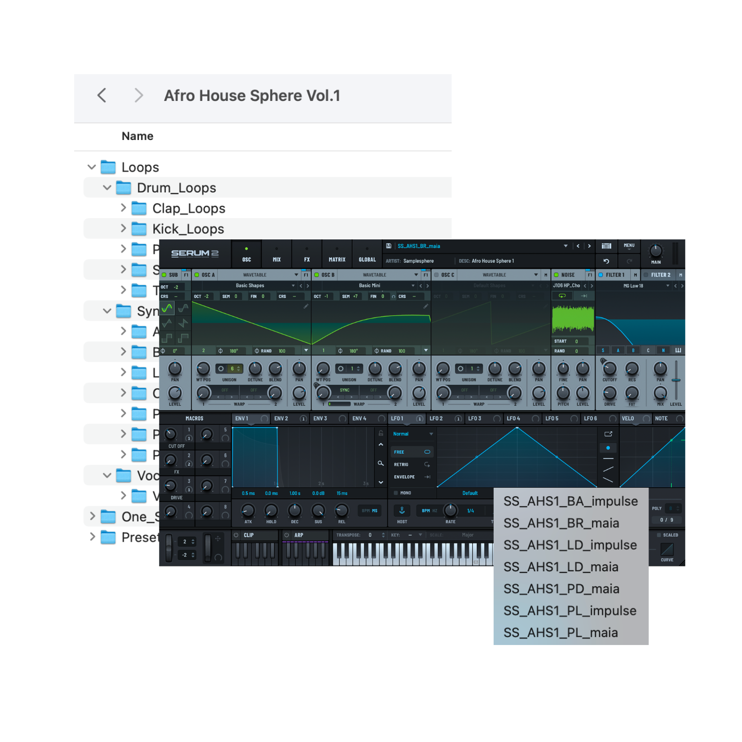Open the Serum MENU button

coord(629,246)
